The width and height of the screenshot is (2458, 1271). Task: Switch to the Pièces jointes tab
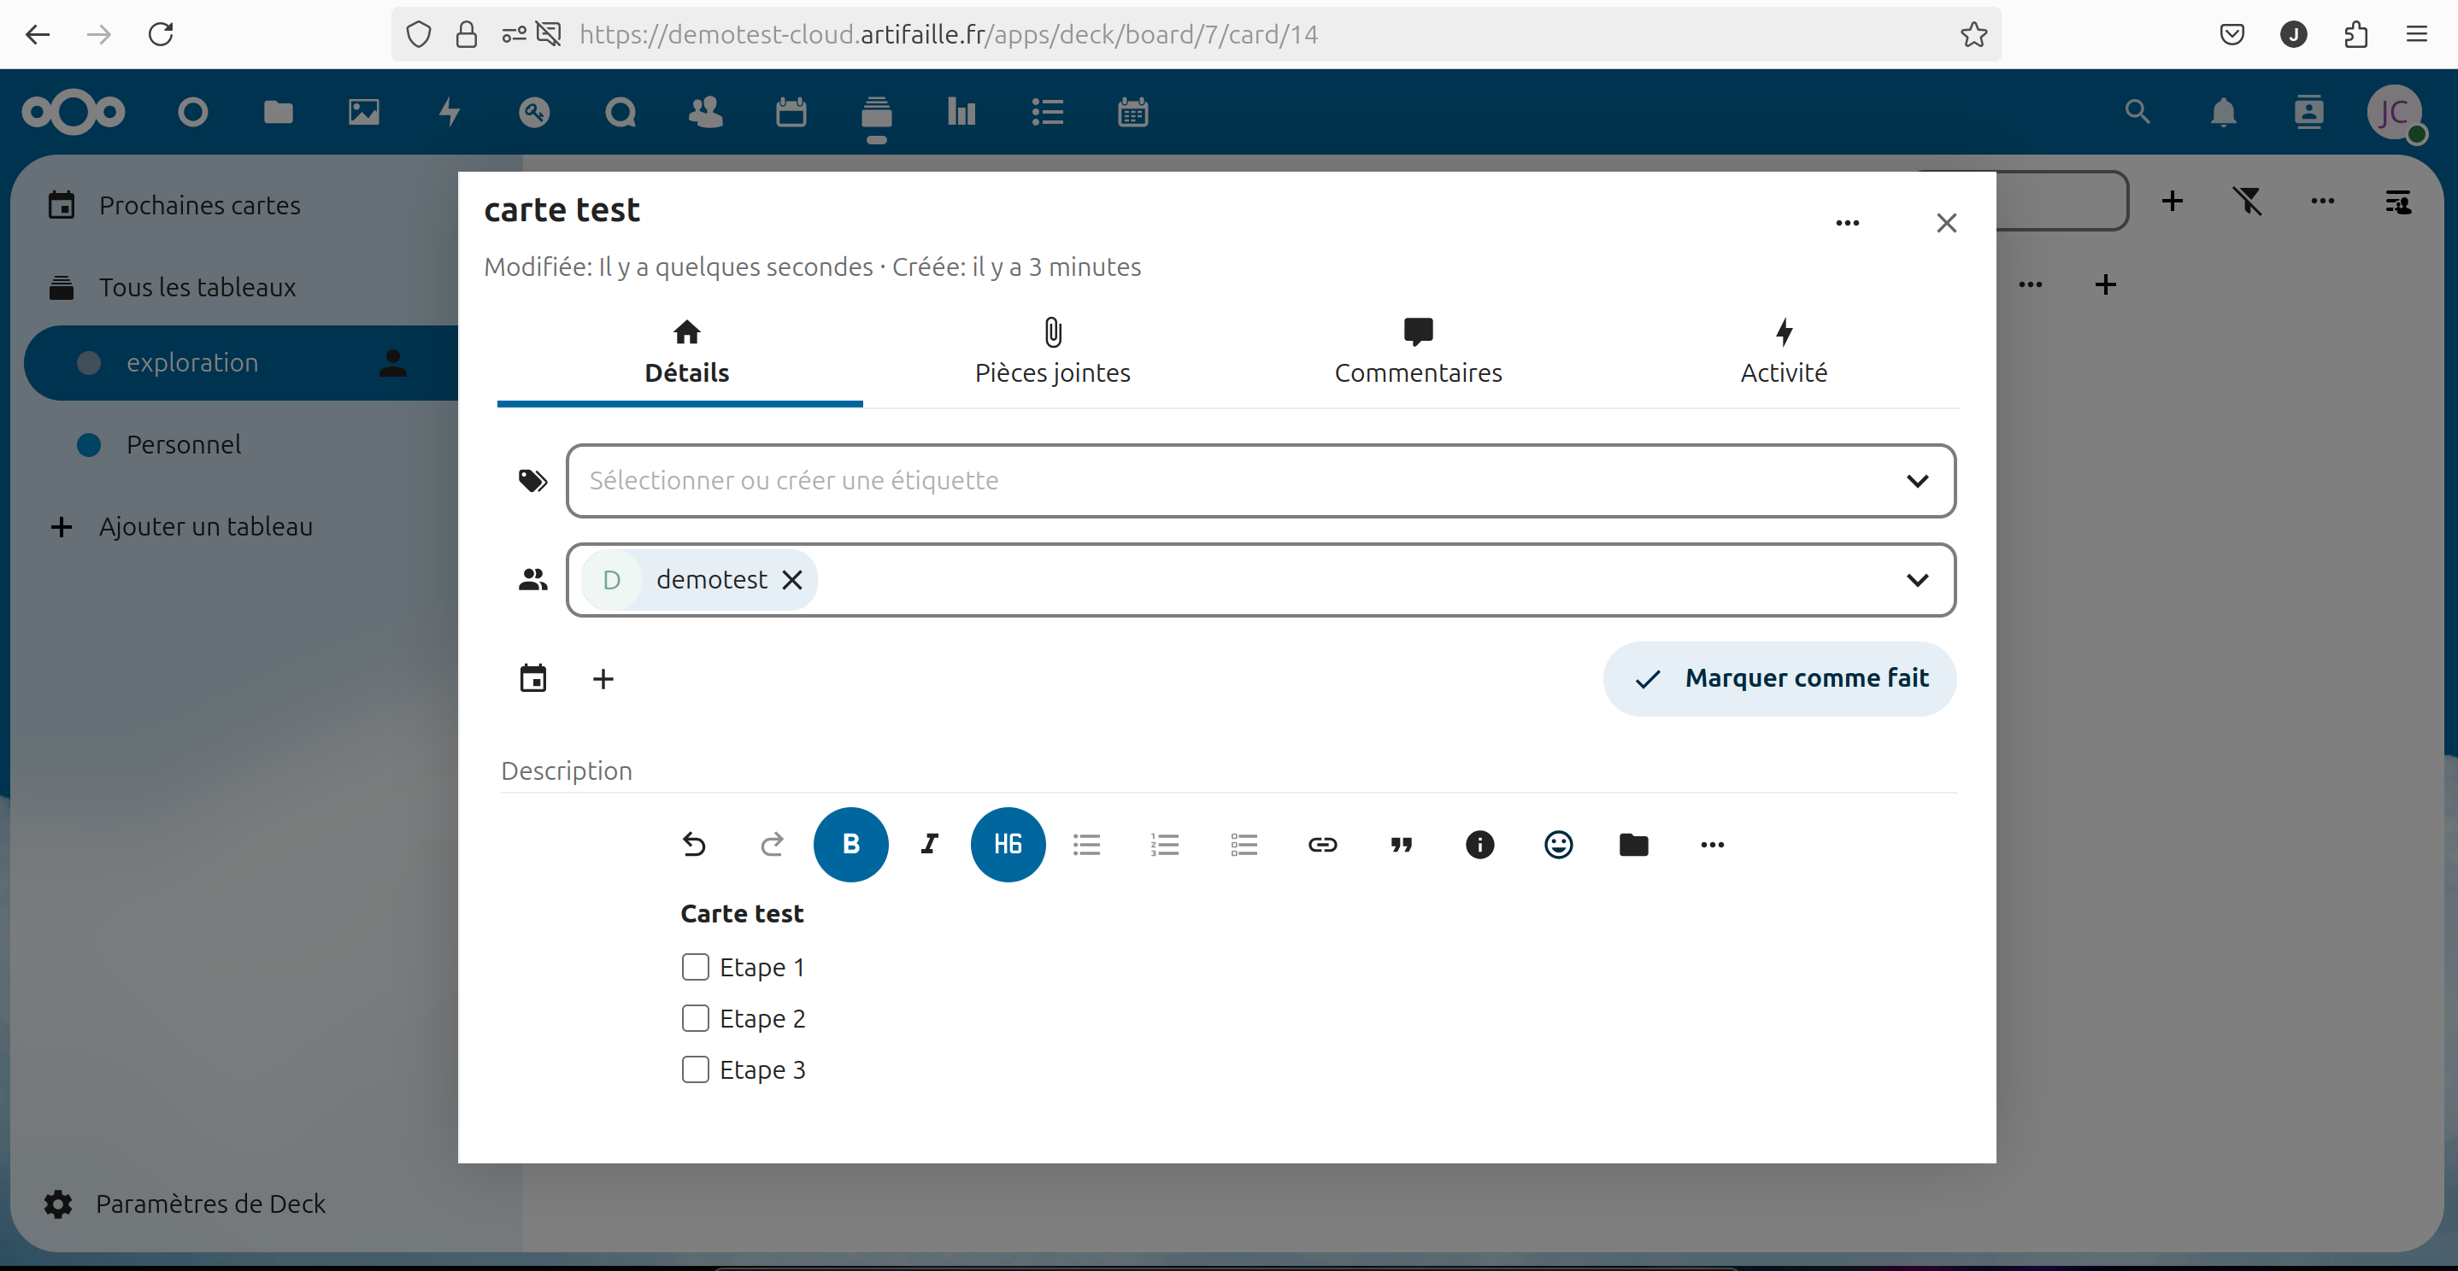point(1052,353)
